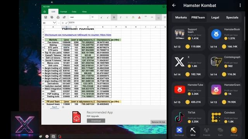Click the TikTok card icon

[x=179, y=117]
